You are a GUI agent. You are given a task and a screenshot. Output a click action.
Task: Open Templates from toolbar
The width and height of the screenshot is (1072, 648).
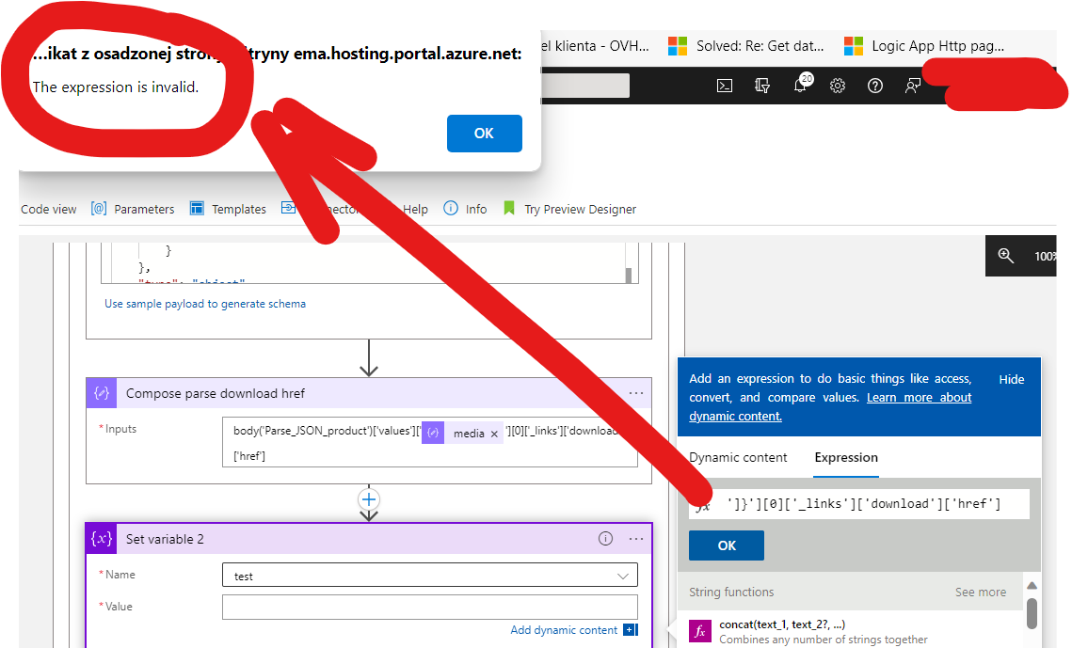click(239, 209)
